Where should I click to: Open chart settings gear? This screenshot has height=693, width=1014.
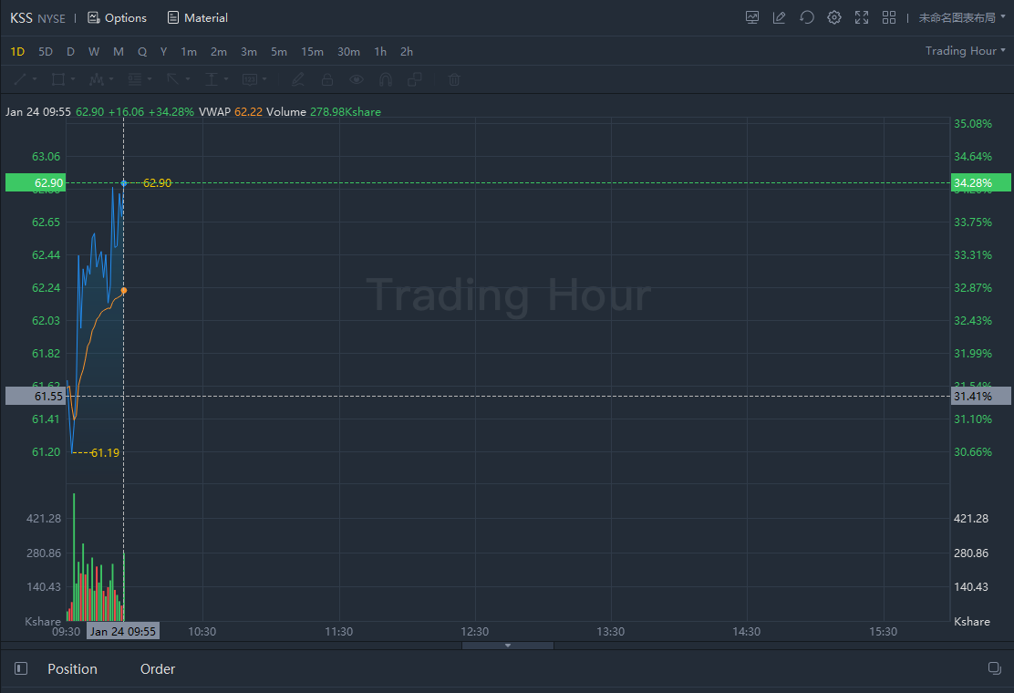(834, 17)
